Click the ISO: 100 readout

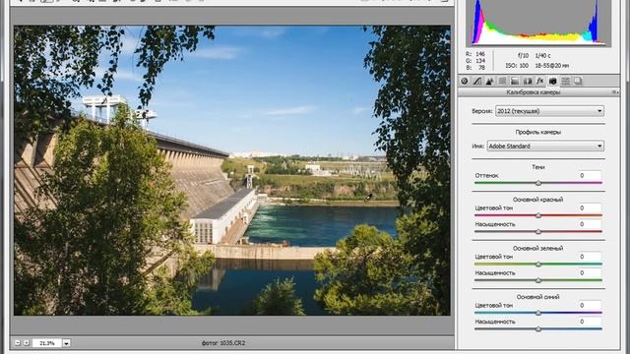[x=517, y=66]
